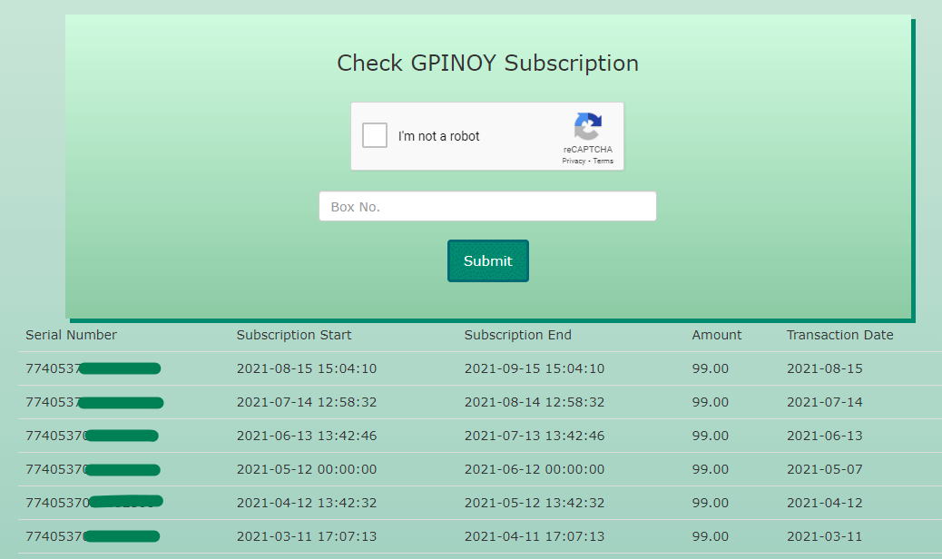Select the subscription row dated 2021-03-11

tap(471, 536)
